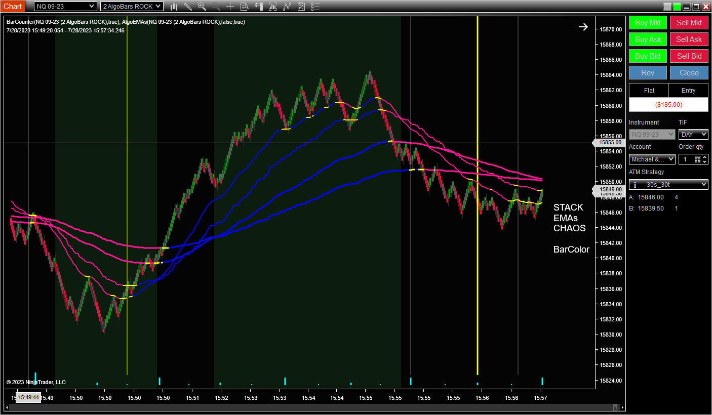The width and height of the screenshot is (712, 415).
Task: Open the Strategies icon in toolbar
Action: tap(287, 7)
